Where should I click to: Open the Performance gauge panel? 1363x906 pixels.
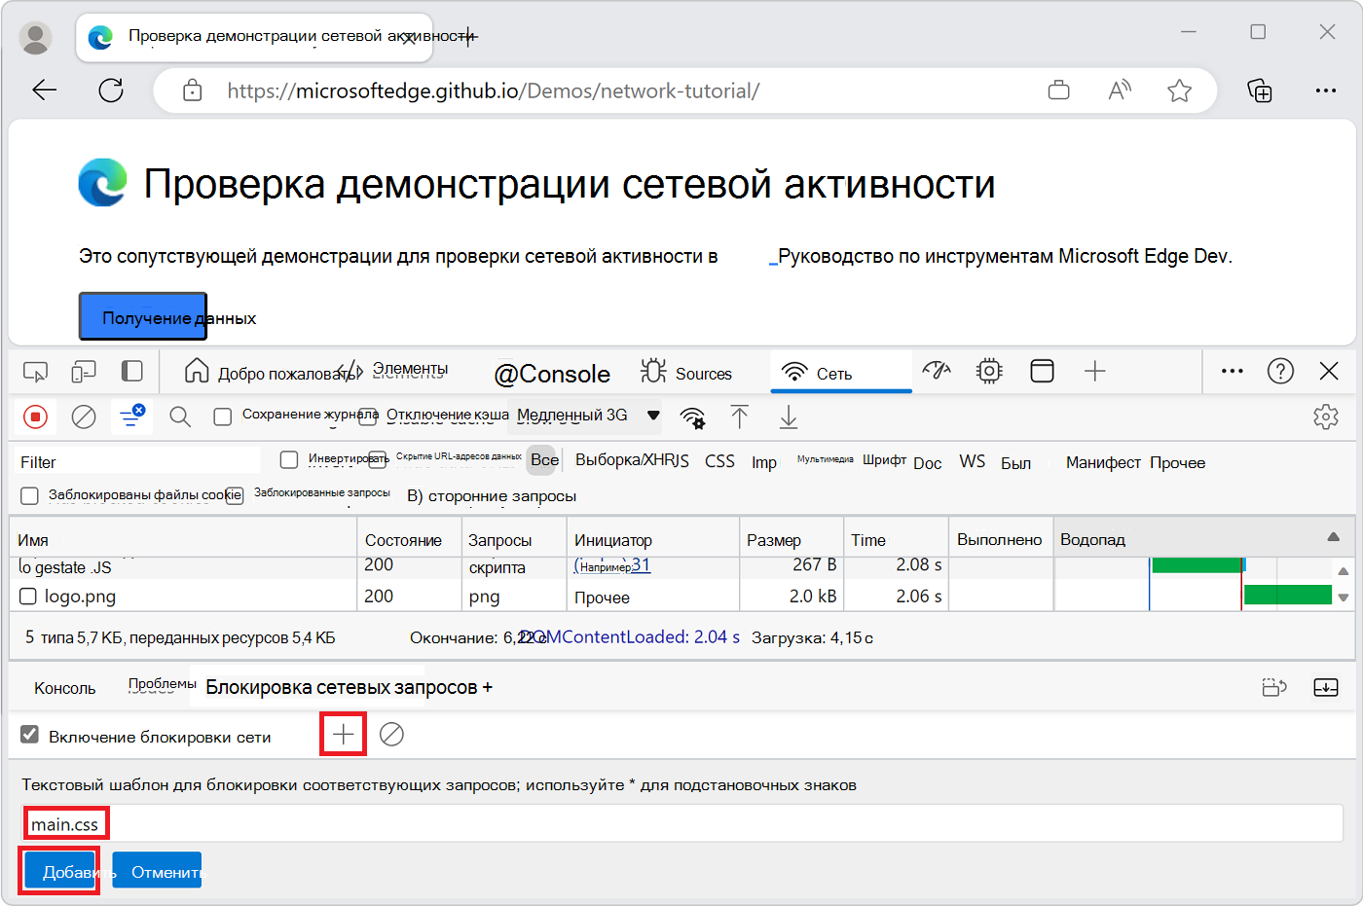936,371
